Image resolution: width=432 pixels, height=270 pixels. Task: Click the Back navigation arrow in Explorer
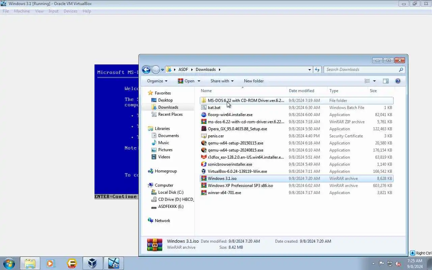click(146, 70)
